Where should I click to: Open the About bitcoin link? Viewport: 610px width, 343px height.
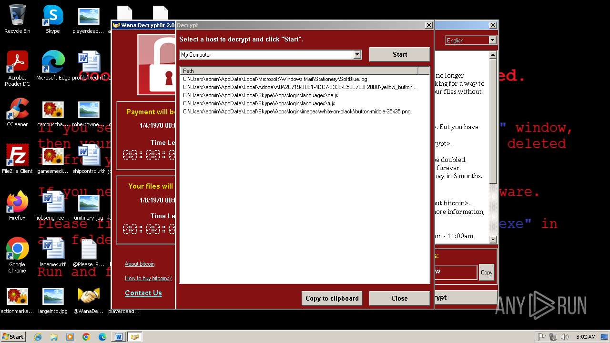pyautogui.click(x=140, y=264)
